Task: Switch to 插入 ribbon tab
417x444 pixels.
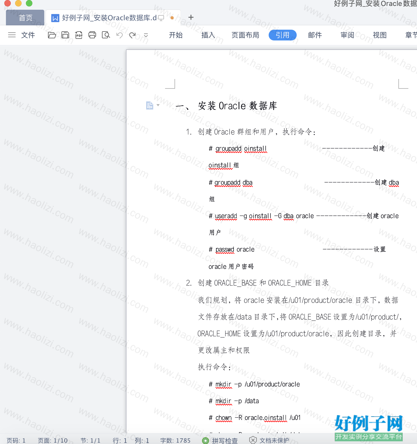Action: click(208, 35)
